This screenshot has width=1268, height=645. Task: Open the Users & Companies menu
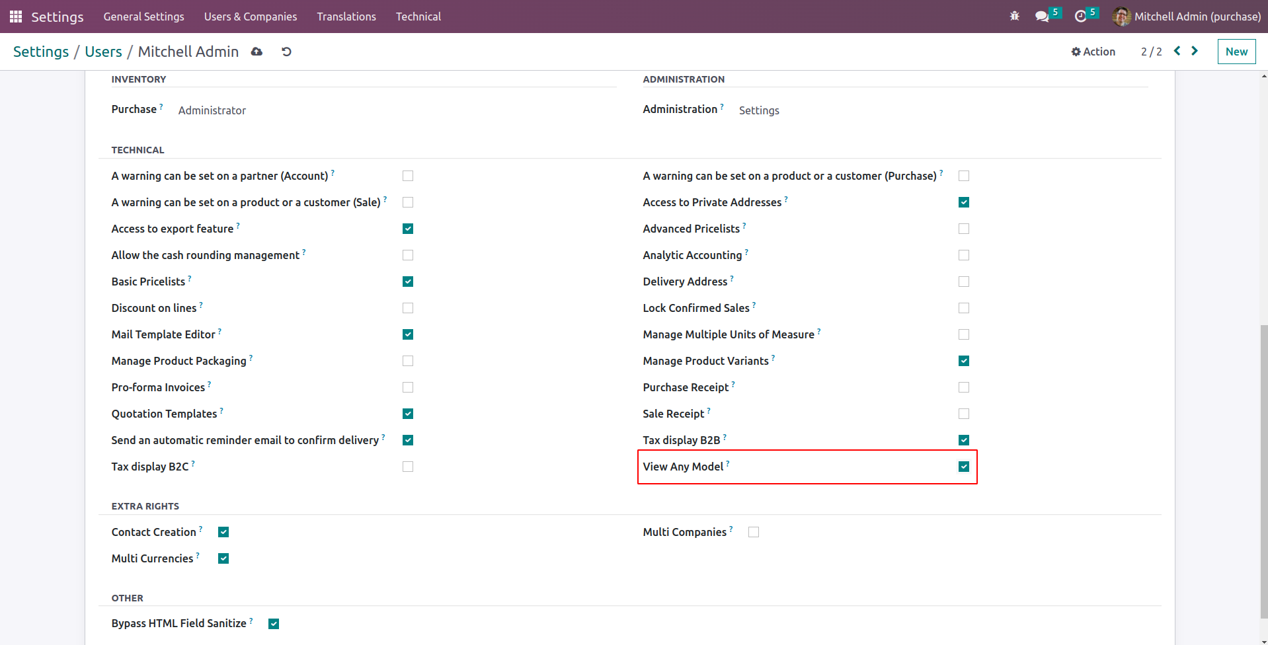click(251, 17)
